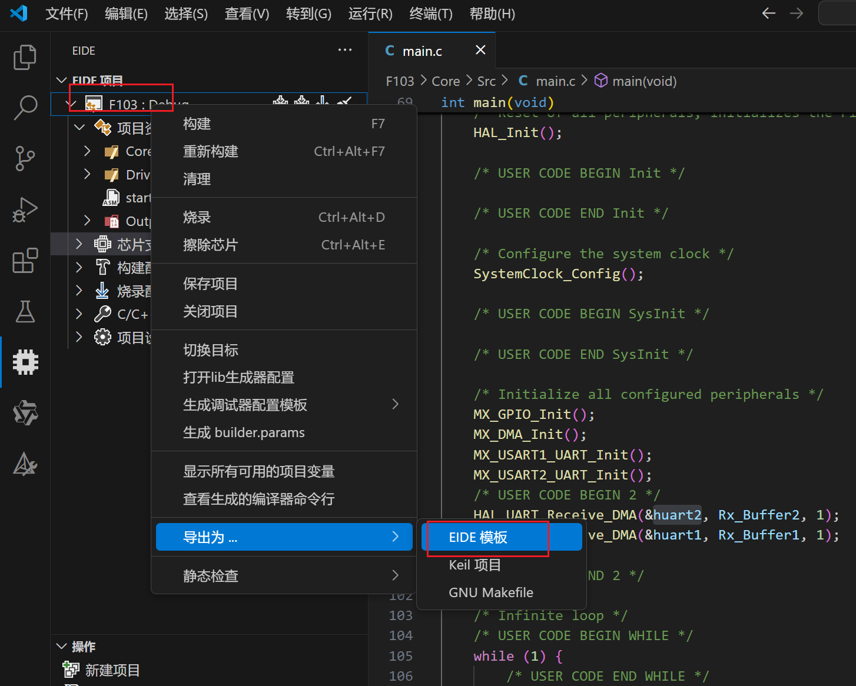Click the download-arrow flasher config icon
Viewport: 856px width, 686px height.
(x=102, y=291)
